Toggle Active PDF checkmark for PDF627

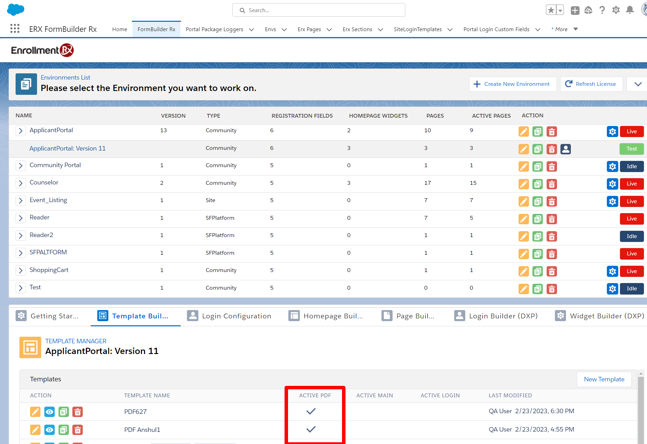coord(311,411)
